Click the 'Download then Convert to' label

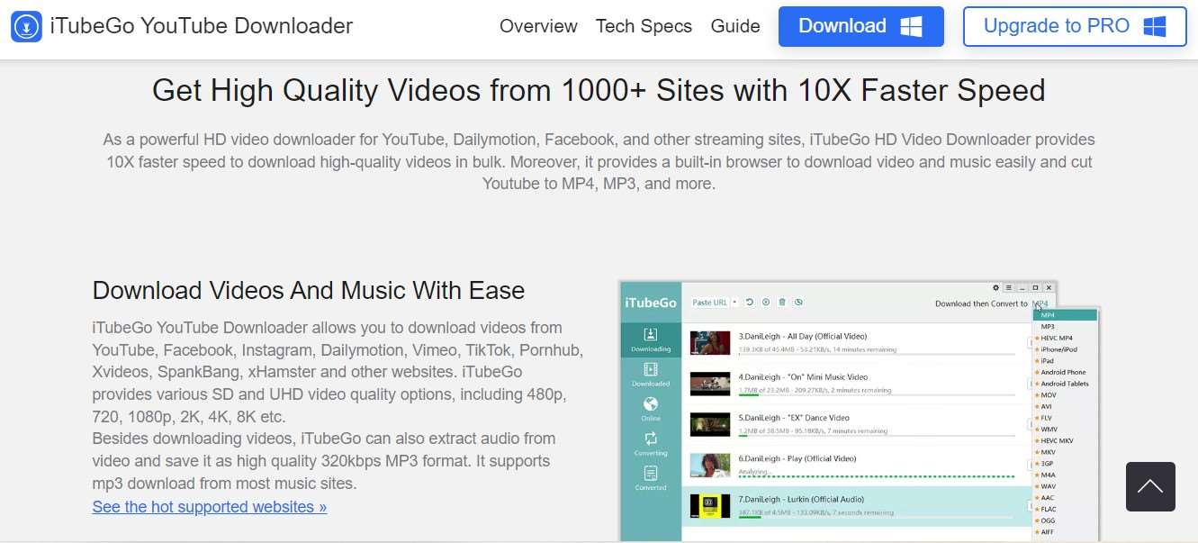981,303
